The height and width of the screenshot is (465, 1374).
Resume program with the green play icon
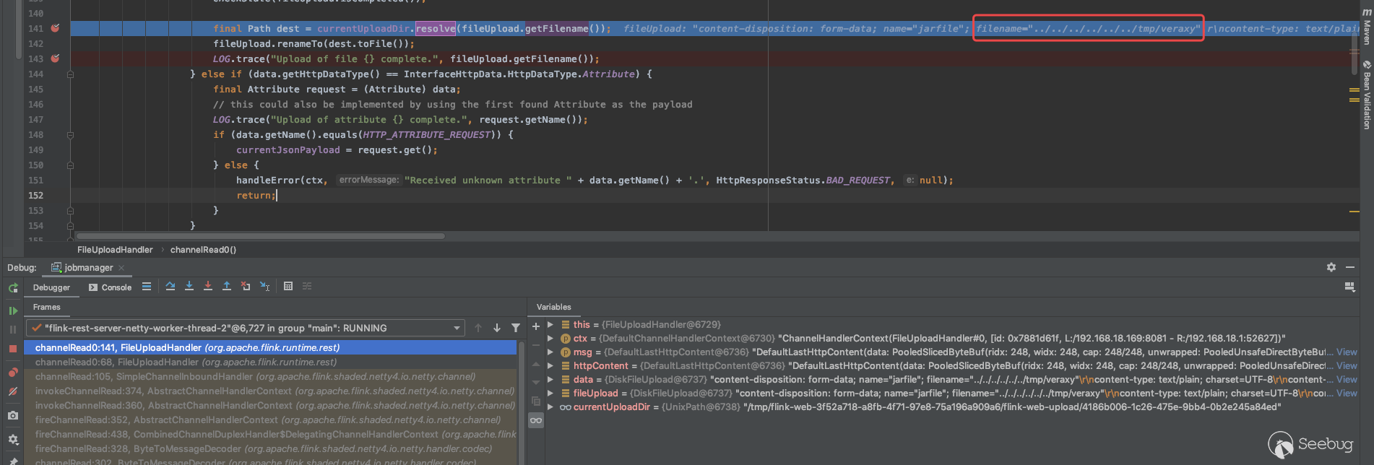[x=13, y=310]
